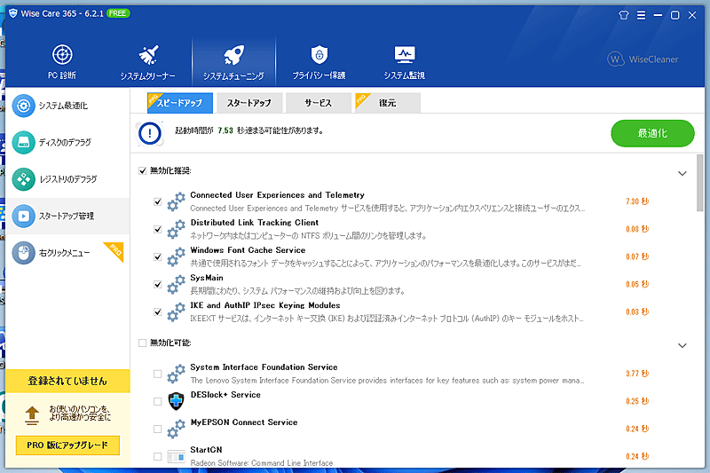This screenshot has height=473, width=710.
Task: Open システム監視 monitor icon
Action: point(405,55)
